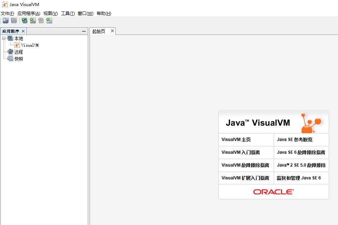Click the Load snapshot folder icon in toolbar
This screenshot has height=225, width=338.
point(6,21)
